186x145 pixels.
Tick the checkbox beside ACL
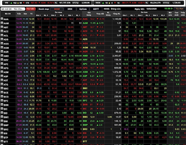[x=2, y=35]
